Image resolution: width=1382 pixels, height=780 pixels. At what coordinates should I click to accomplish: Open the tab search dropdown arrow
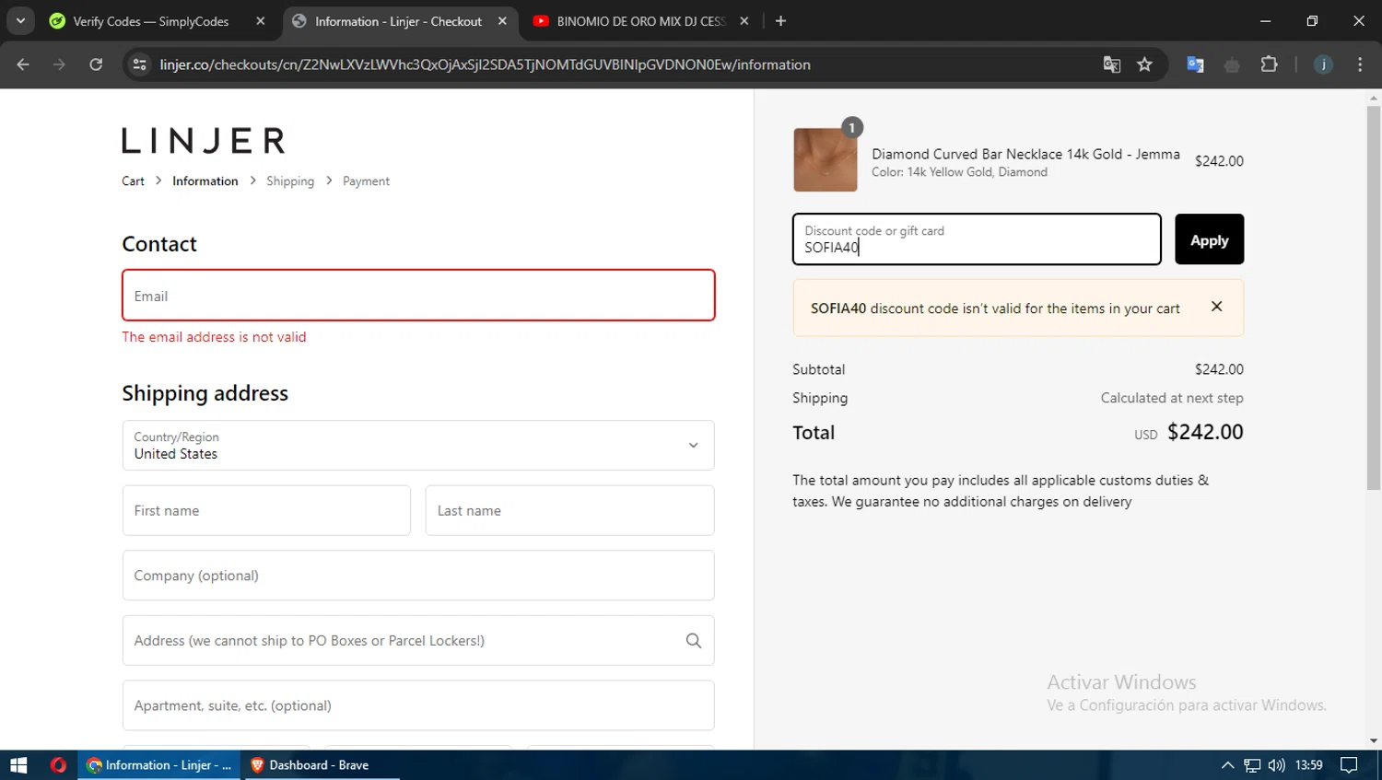[20, 20]
